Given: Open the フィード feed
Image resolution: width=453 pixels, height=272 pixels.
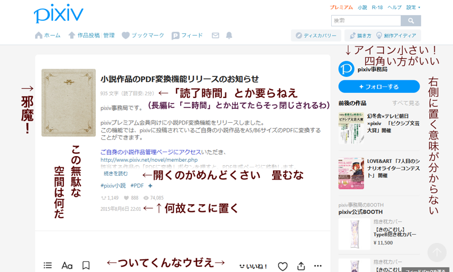Looking at the screenshot, I should (187, 36).
